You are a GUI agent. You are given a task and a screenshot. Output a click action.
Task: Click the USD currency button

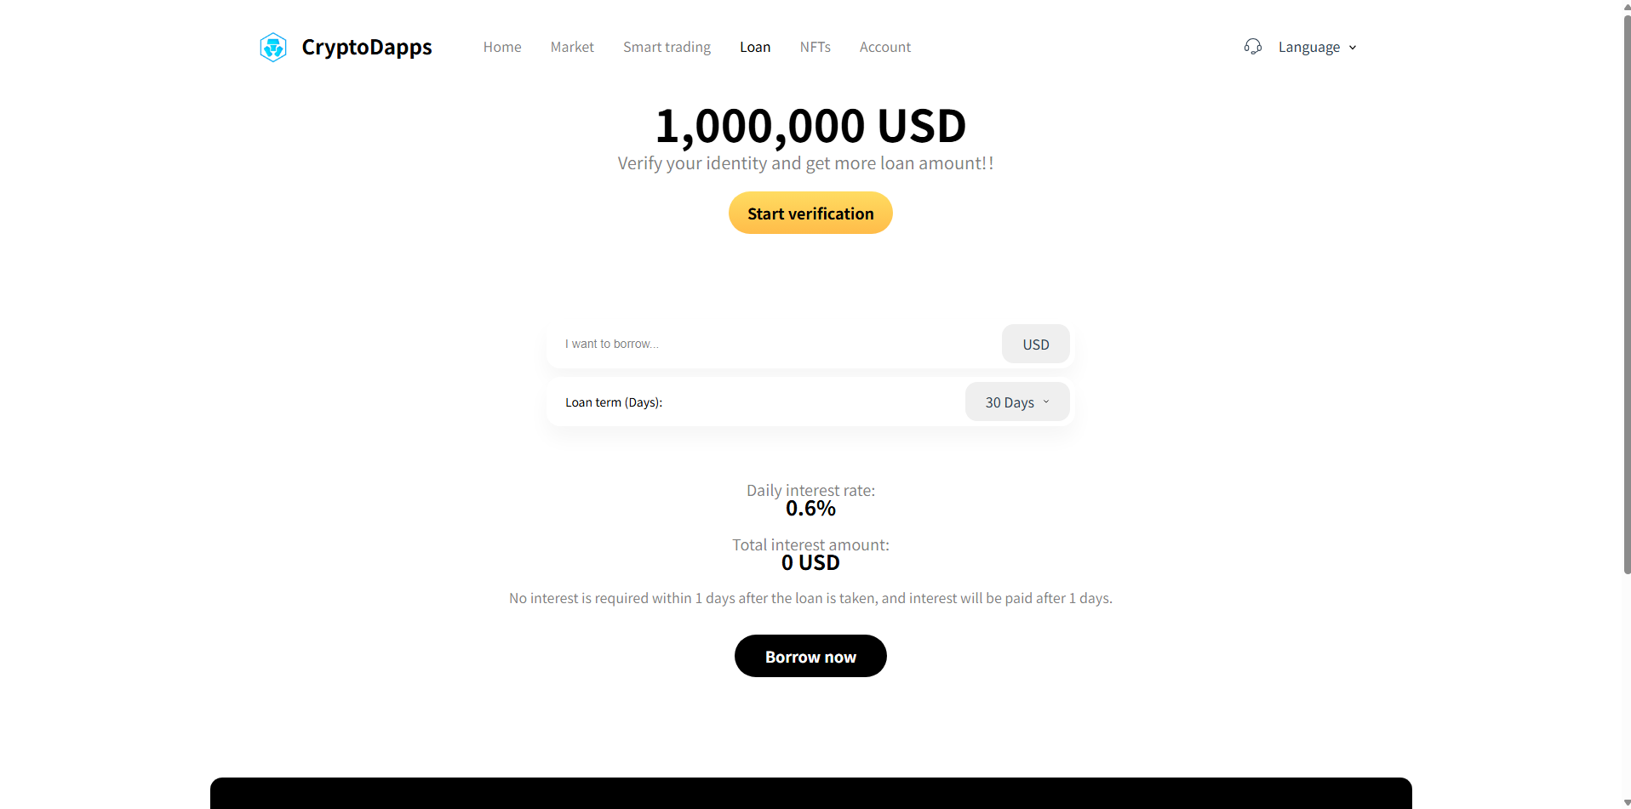pyautogui.click(x=1035, y=345)
